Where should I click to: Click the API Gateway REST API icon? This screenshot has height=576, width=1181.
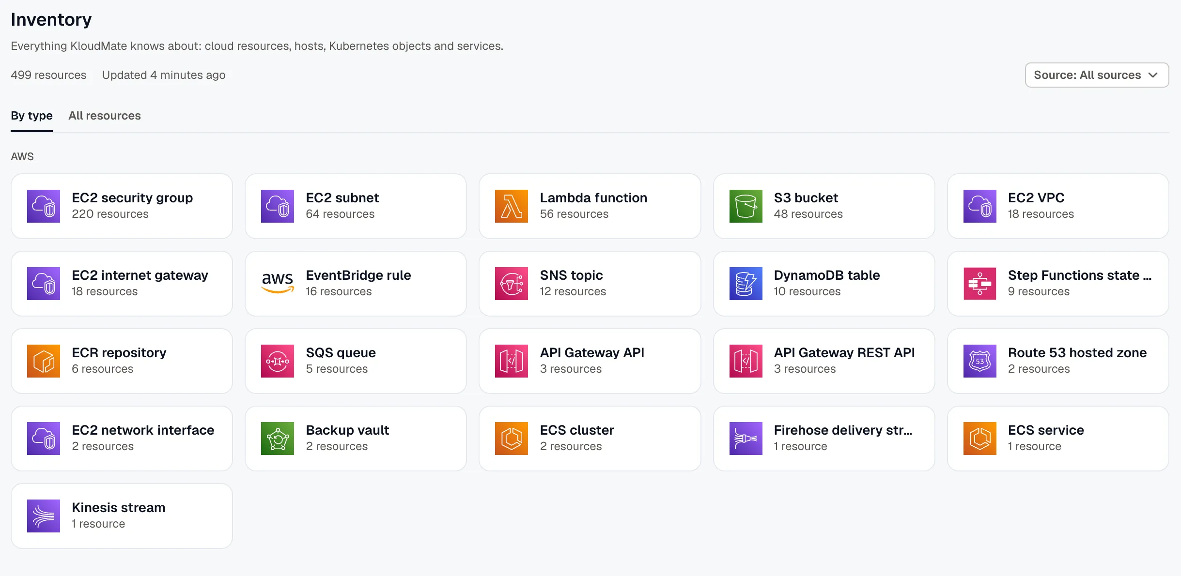(746, 361)
